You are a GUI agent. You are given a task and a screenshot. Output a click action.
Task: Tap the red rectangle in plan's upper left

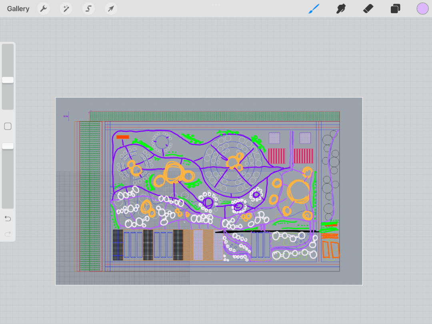[x=123, y=137]
